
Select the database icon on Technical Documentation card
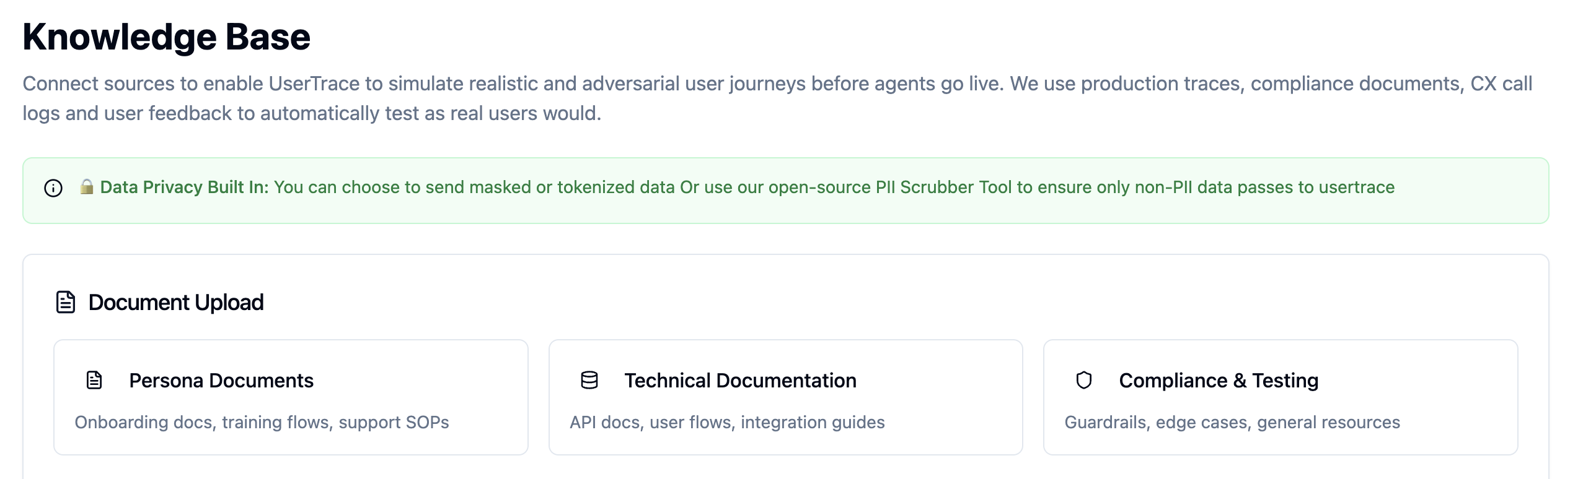point(589,381)
